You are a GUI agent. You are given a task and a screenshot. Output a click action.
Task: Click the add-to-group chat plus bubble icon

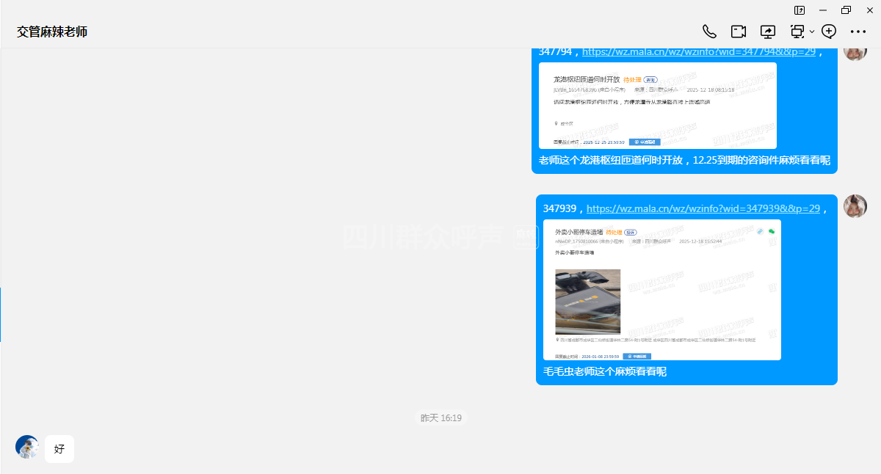point(829,31)
